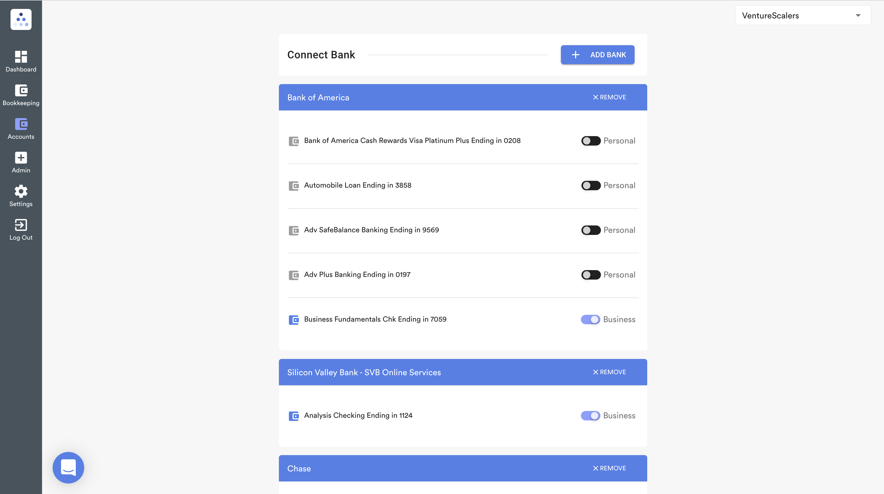This screenshot has width=884, height=494.
Task: Switch Adv SafeBalance 9569 account type
Action: tap(591, 230)
